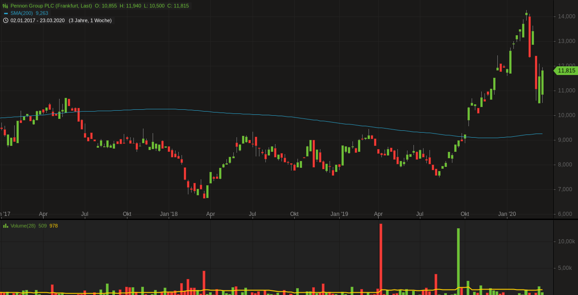
Task: Click the tall green volume bar near Okt 2019
Action: 458,261
